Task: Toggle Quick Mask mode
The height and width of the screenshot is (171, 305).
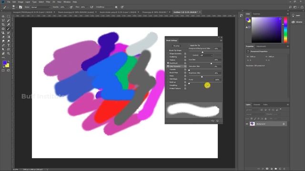Action: pyautogui.click(x=3, y=71)
